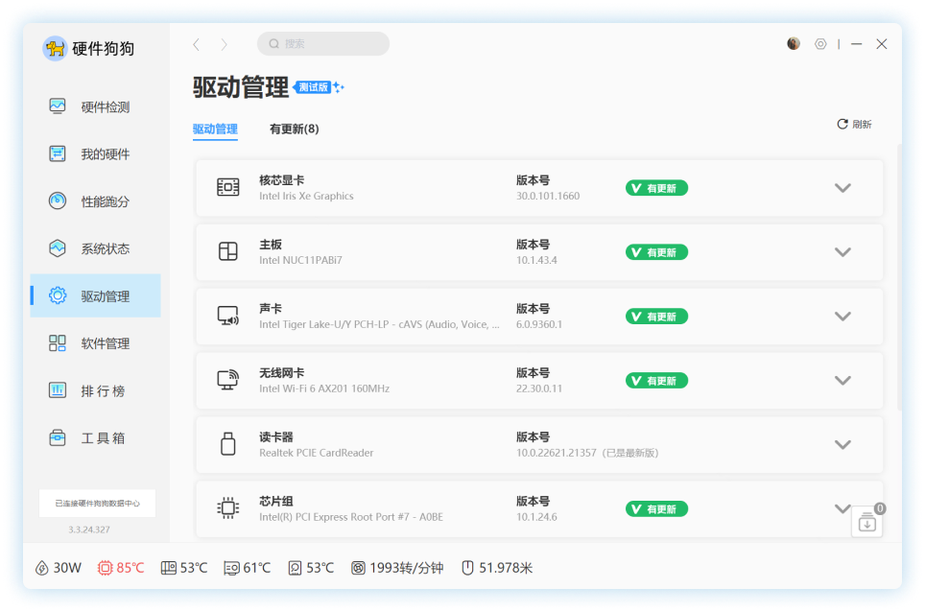The image size is (925, 612).
Task: Click the 刷新 refresh button
Action: pyautogui.click(x=854, y=124)
